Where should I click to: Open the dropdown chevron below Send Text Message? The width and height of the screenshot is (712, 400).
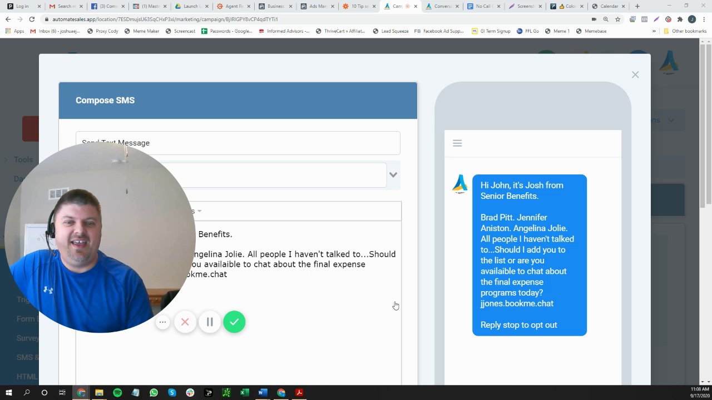(393, 174)
